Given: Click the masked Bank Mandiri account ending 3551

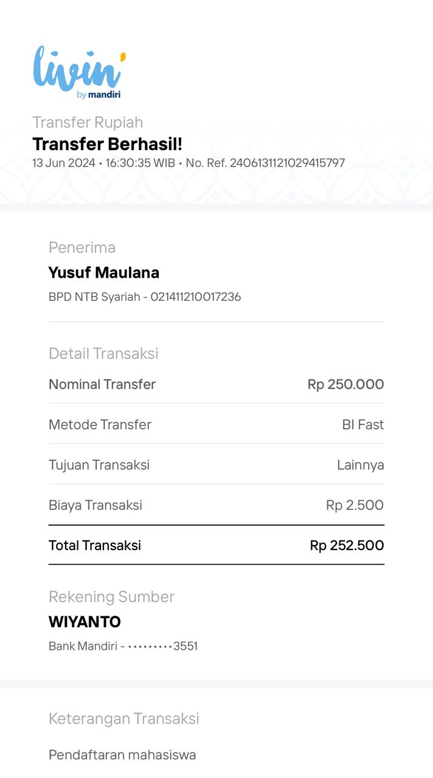Looking at the screenshot, I should pos(123,646).
